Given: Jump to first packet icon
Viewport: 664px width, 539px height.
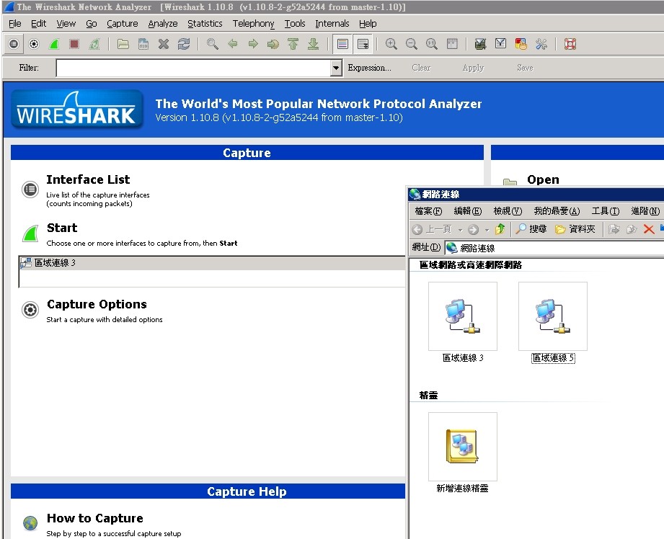Looking at the screenshot, I should (x=293, y=44).
